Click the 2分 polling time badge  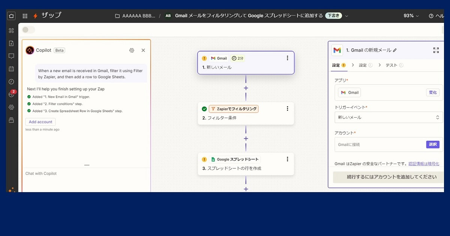(238, 58)
